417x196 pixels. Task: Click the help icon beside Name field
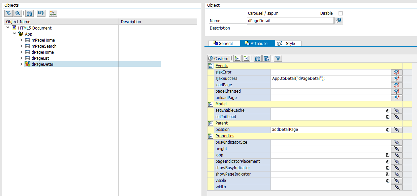[x=339, y=20]
